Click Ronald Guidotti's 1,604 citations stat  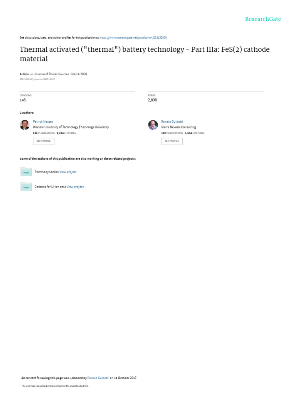[x=195, y=133]
